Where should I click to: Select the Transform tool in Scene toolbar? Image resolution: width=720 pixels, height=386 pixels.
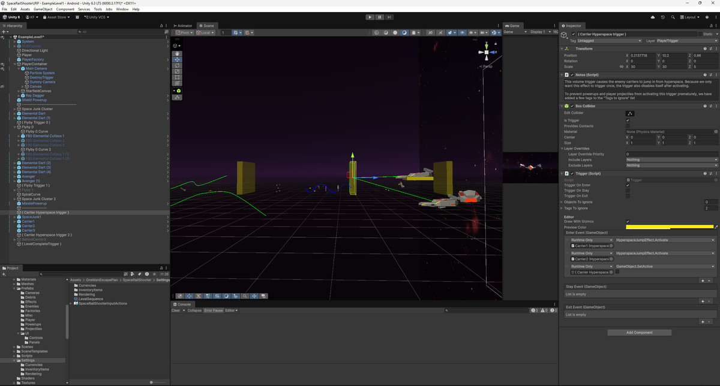(x=177, y=84)
